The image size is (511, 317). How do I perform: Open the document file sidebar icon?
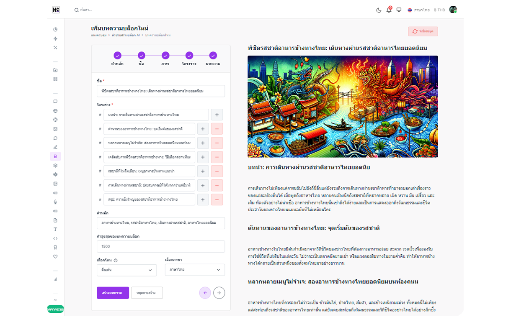tap(55, 220)
